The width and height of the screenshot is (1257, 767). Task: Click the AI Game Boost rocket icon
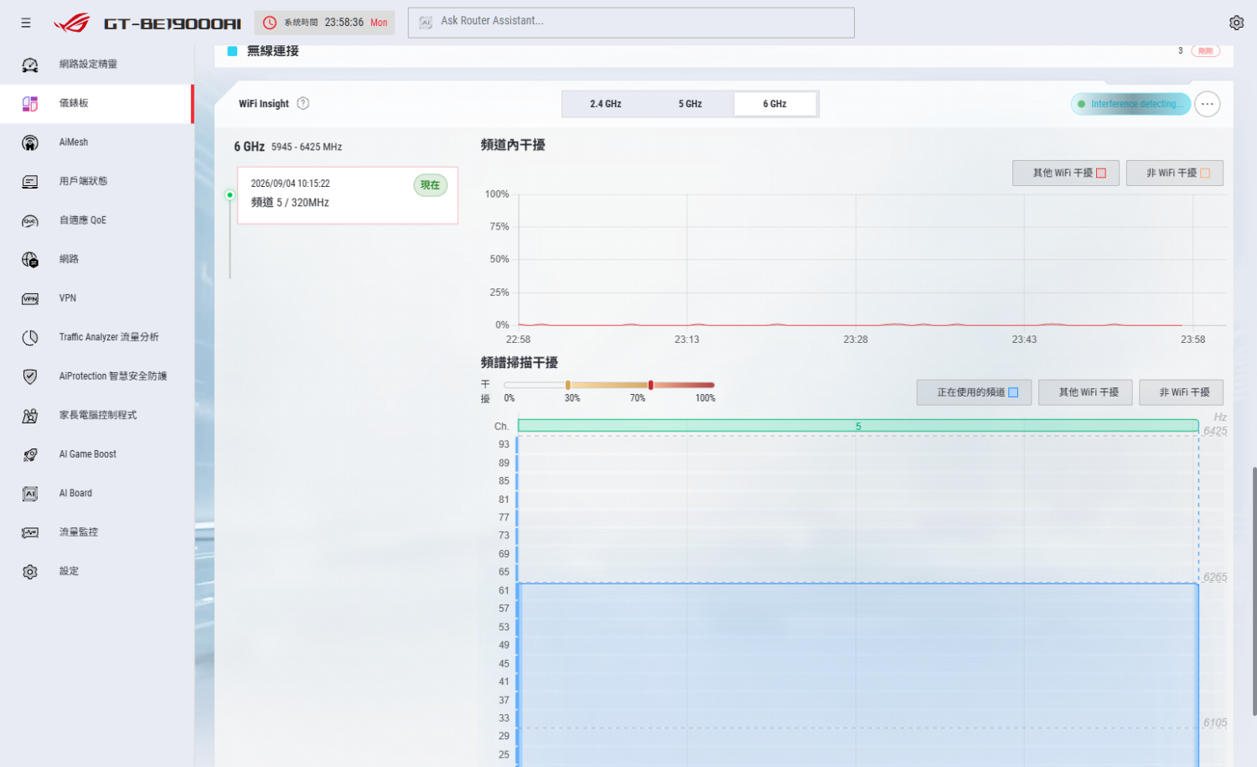30,454
